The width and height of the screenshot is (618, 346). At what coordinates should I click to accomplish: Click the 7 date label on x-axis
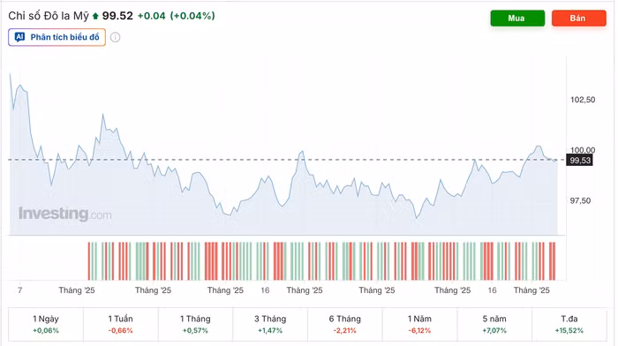[x=20, y=290]
